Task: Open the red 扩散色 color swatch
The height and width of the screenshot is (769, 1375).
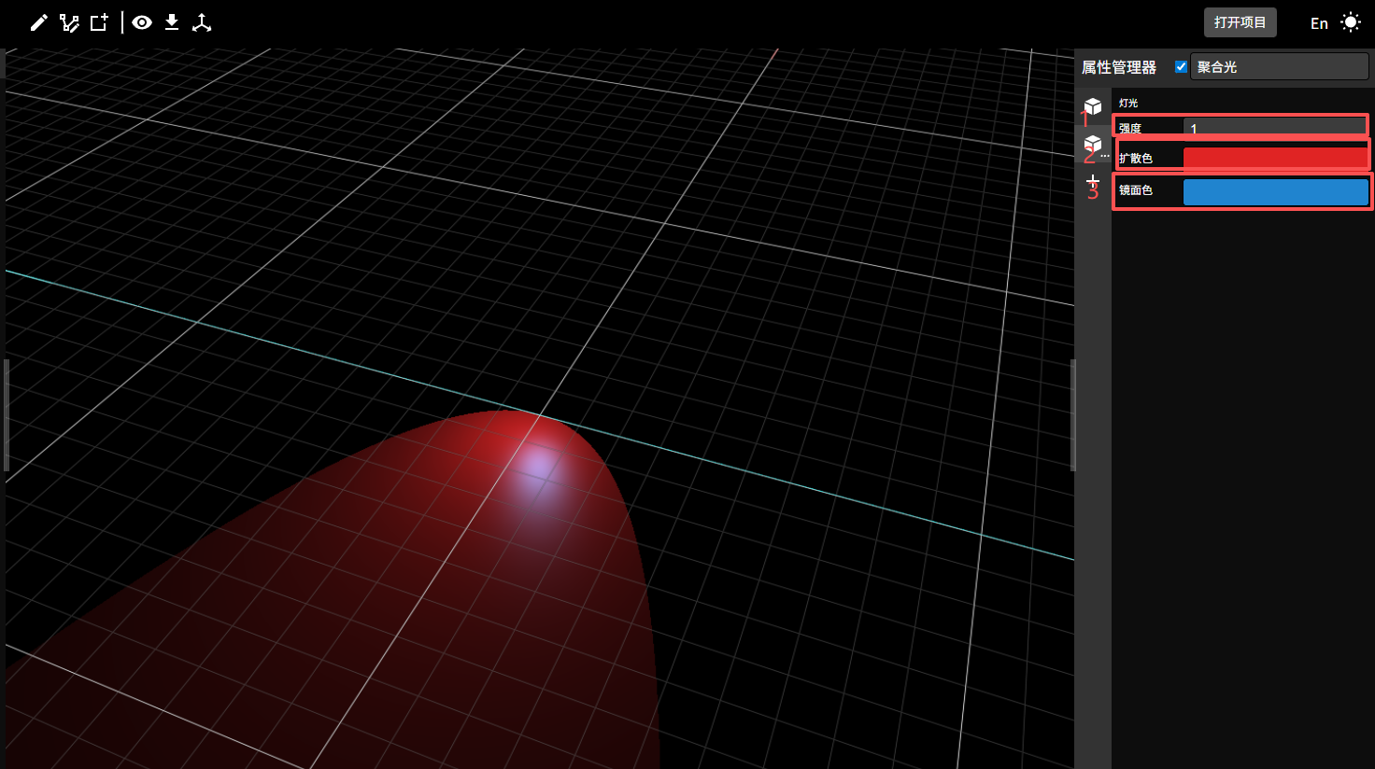Action: click(1275, 158)
